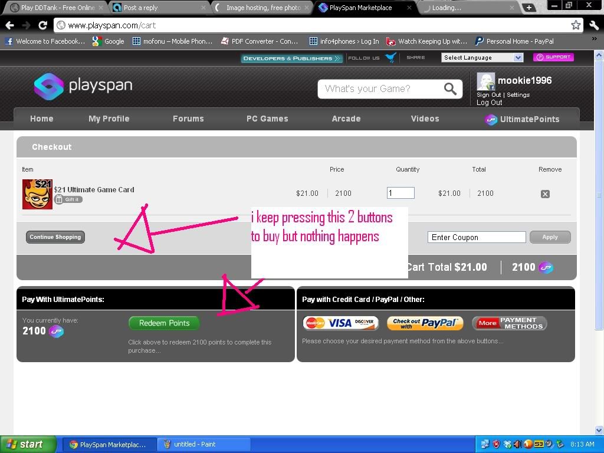Click Continue Shopping button
The width and height of the screenshot is (604, 453).
point(55,237)
